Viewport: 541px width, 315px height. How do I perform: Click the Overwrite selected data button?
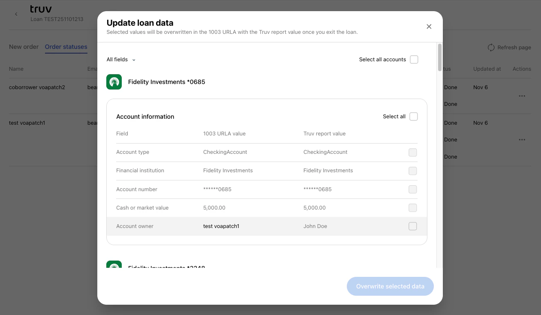coord(390,286)
